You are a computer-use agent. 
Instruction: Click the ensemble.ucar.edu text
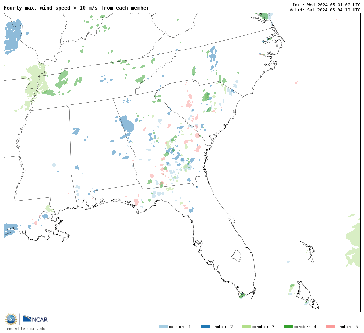(26, 329)
